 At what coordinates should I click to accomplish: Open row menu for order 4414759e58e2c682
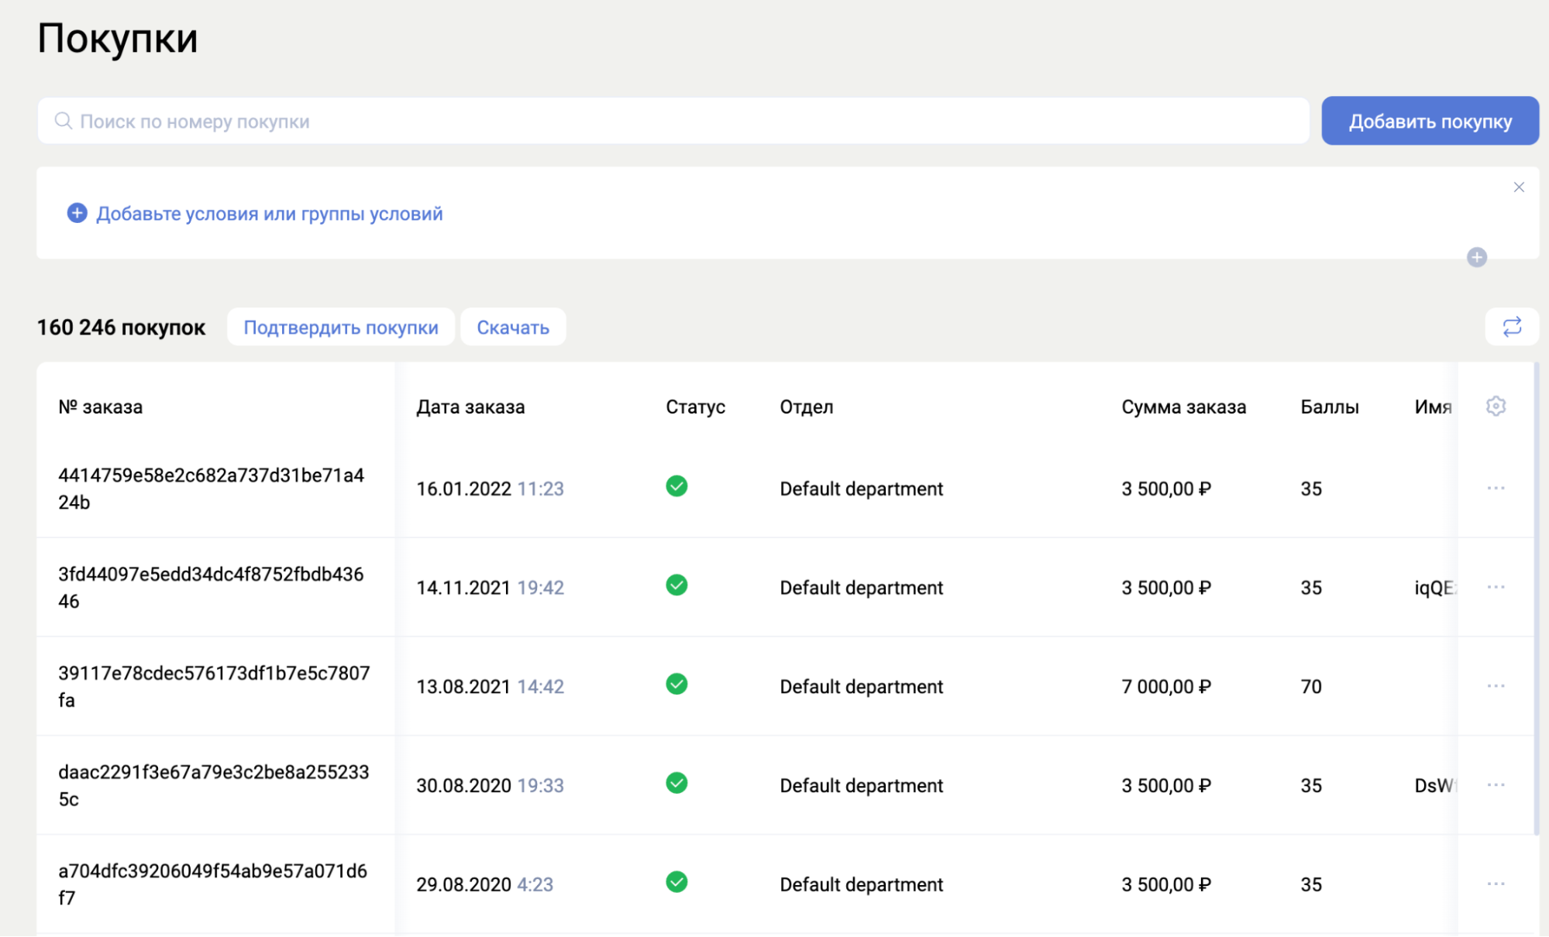[1495, 488]
